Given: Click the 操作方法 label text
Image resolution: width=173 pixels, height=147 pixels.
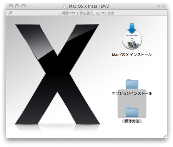Looking at the screenshot, I should coord(132,121).
